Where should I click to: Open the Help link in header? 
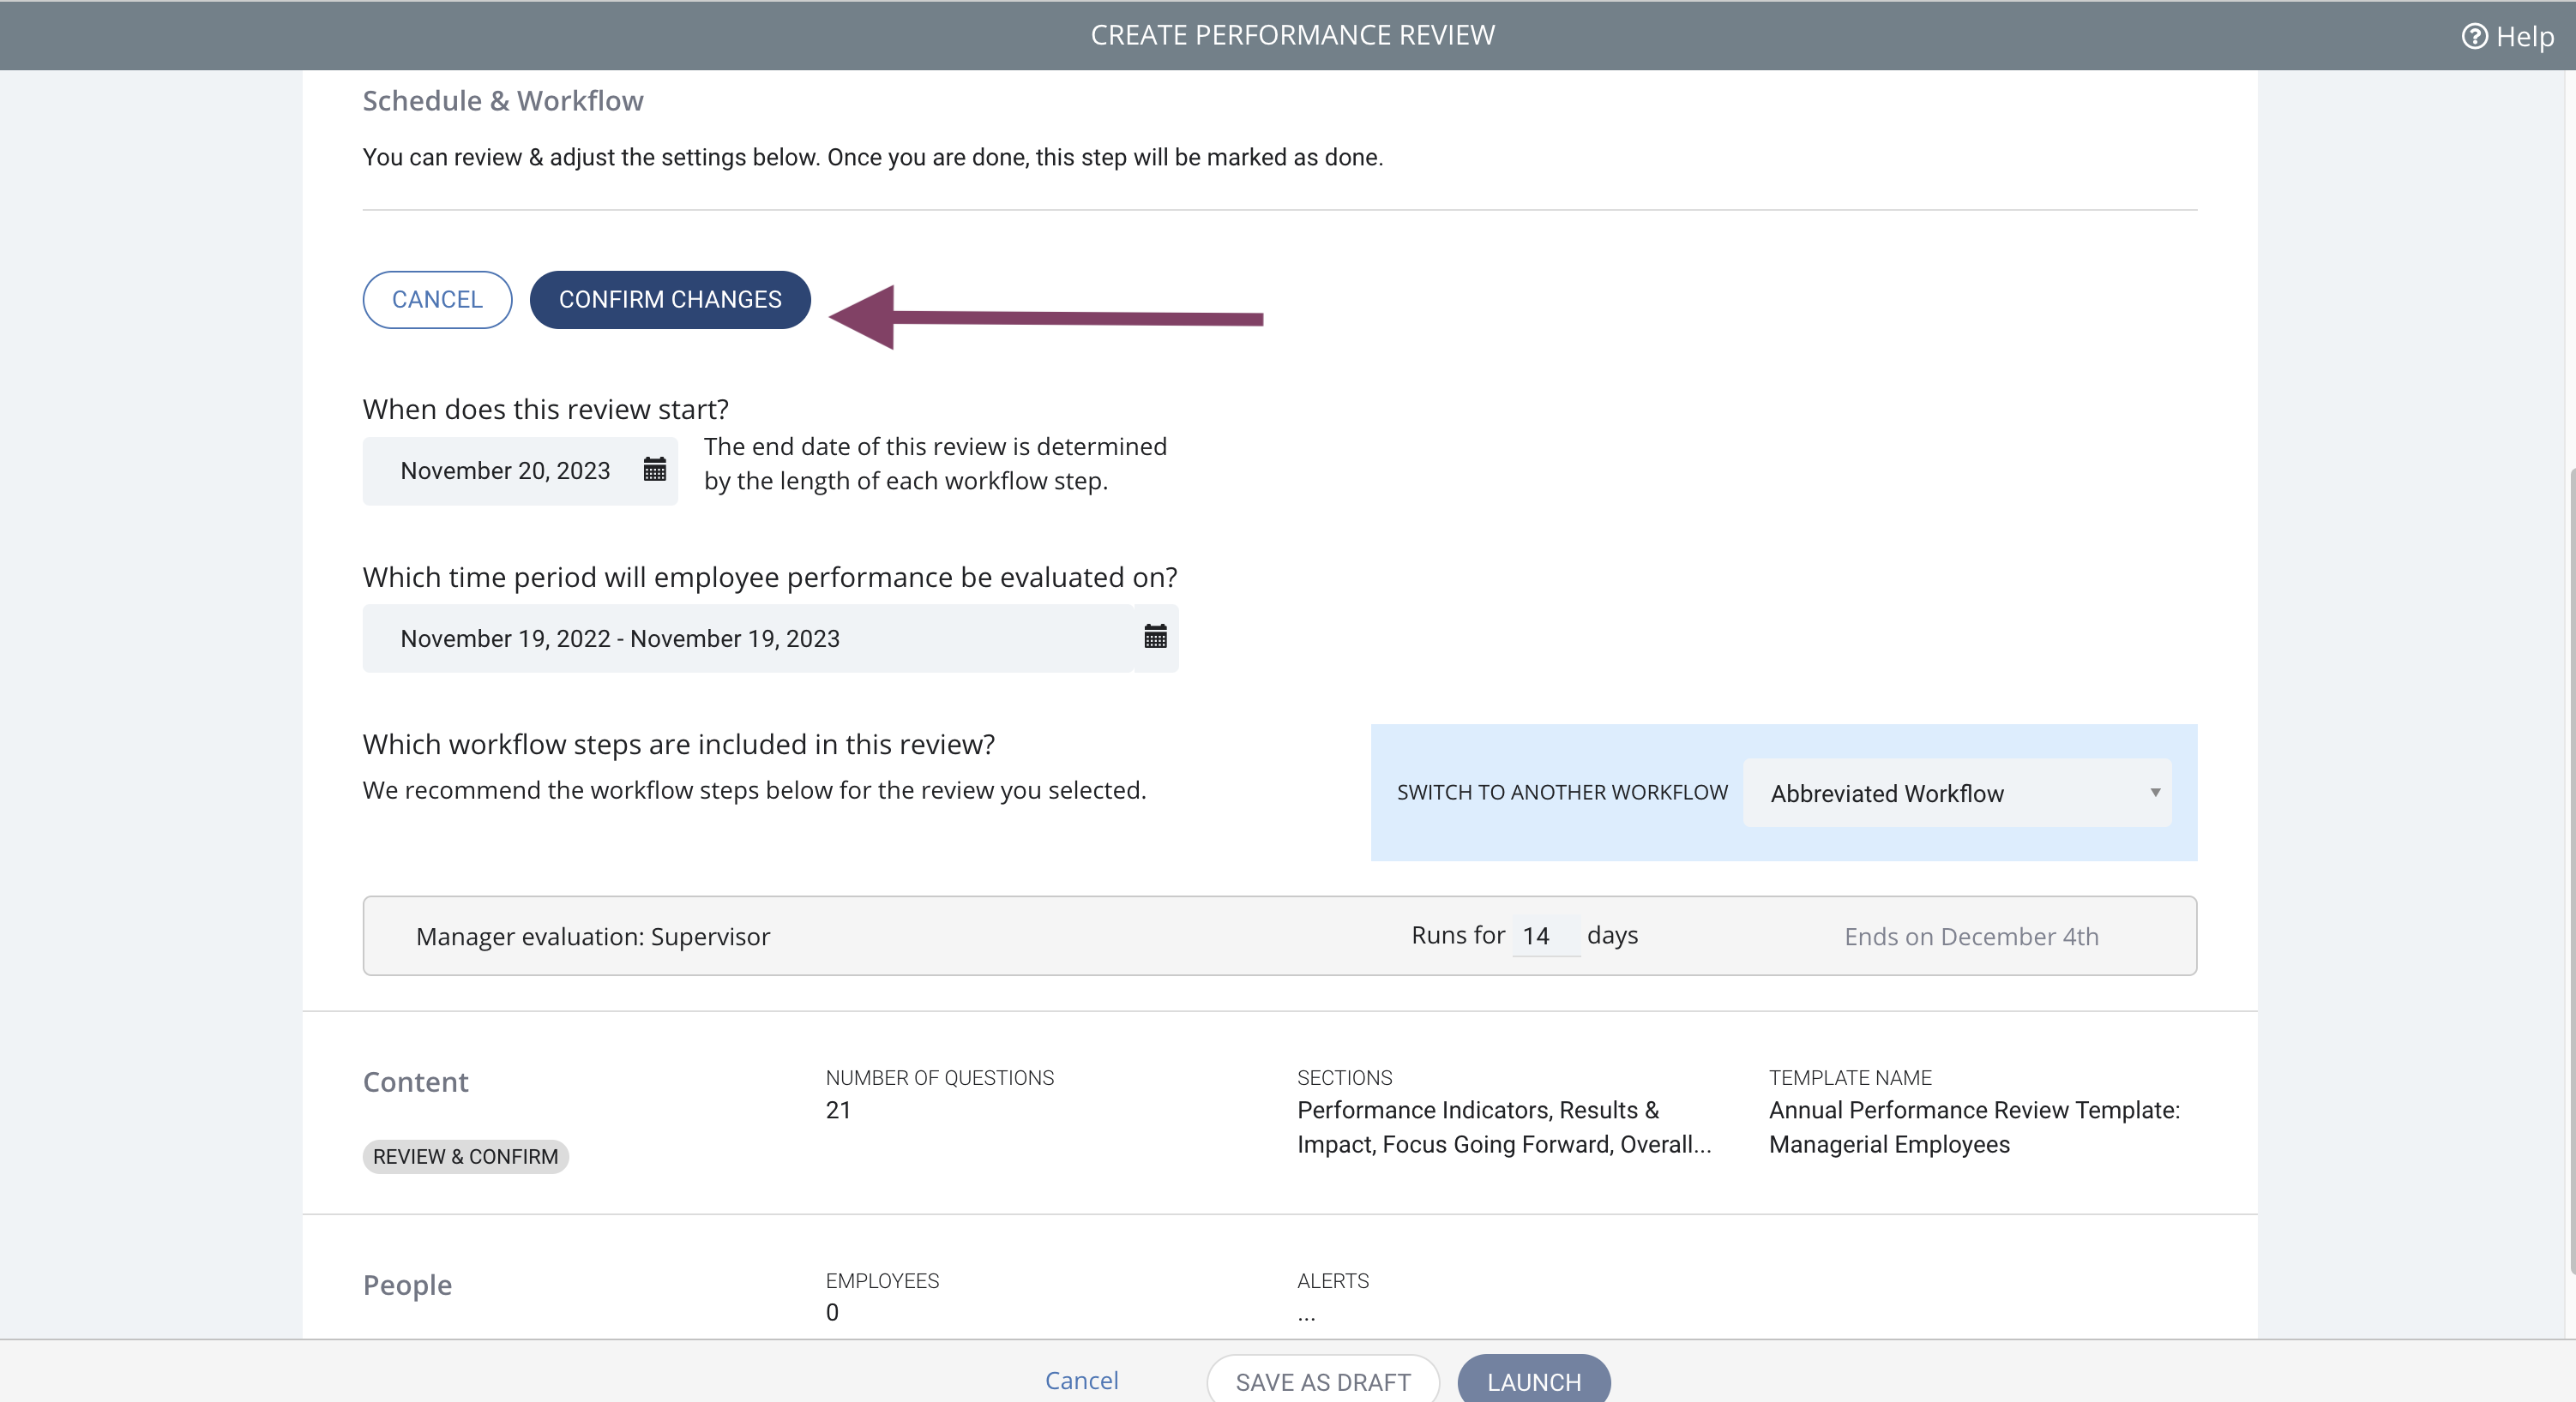[2507, 37]
